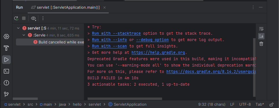The width and height of the screenshot is (279, 108).
Task: Click error icon on servlet root node
Action: (x=24, y=28)
